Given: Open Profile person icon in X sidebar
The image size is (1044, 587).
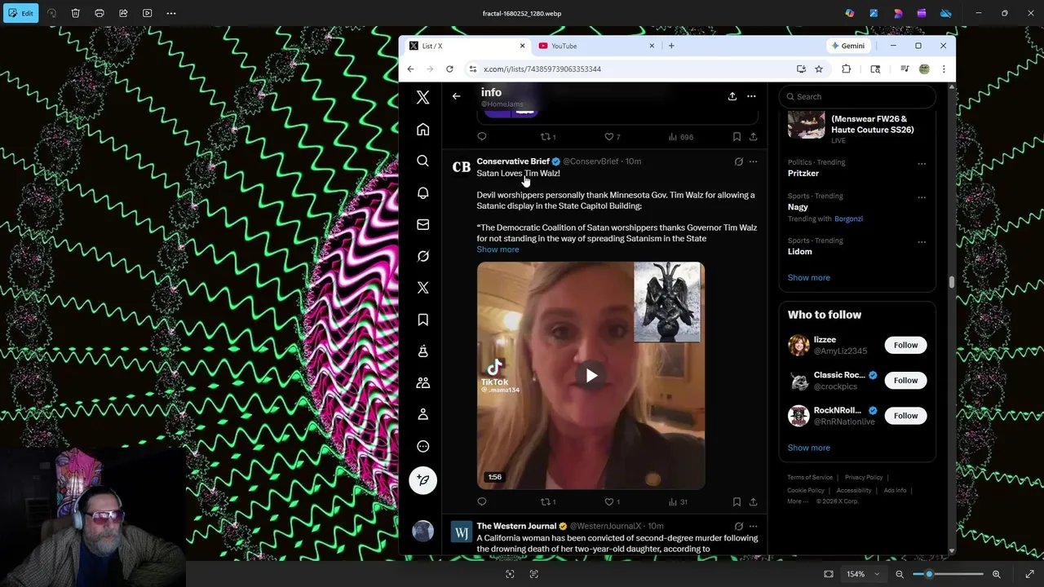Looking at the screenshot, I should point(422,414).
